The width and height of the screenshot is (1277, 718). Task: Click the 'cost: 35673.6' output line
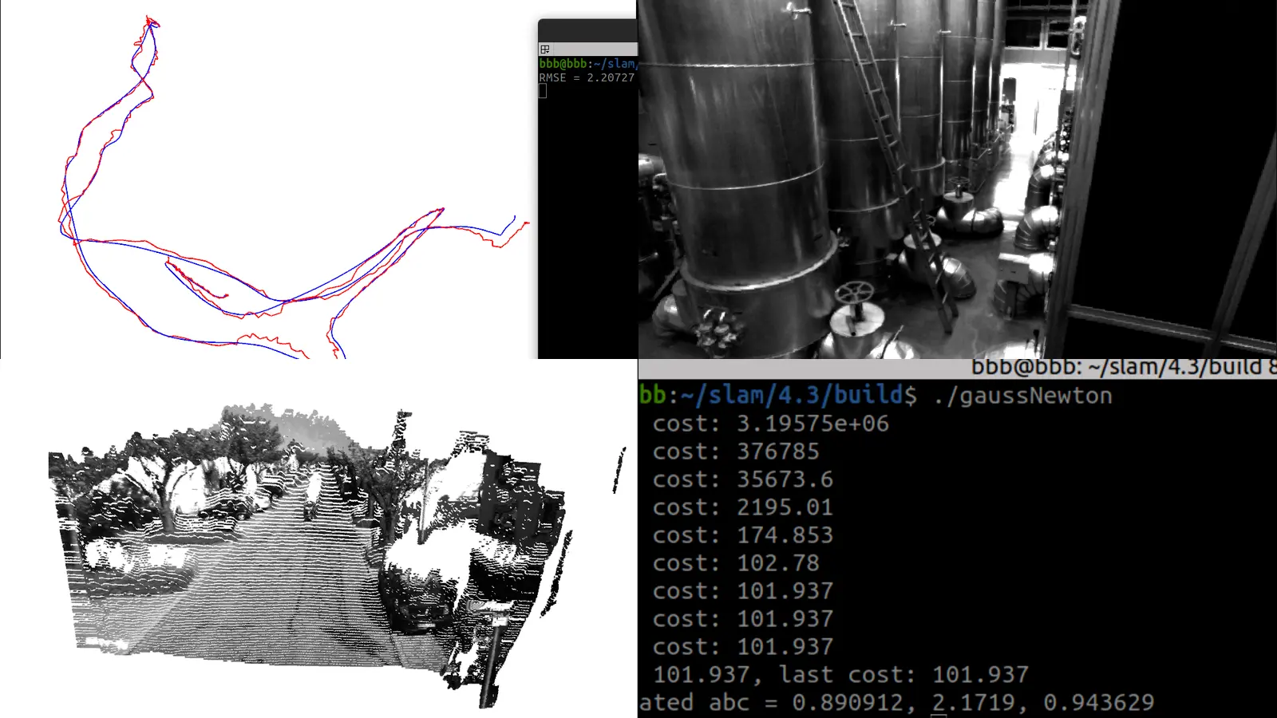(x=742, y=479)
